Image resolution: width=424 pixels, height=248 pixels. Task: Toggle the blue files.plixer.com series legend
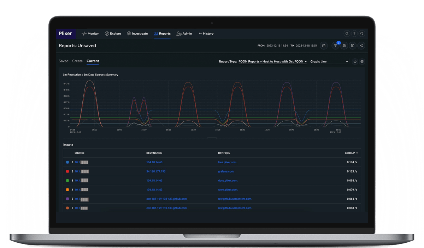67,162
